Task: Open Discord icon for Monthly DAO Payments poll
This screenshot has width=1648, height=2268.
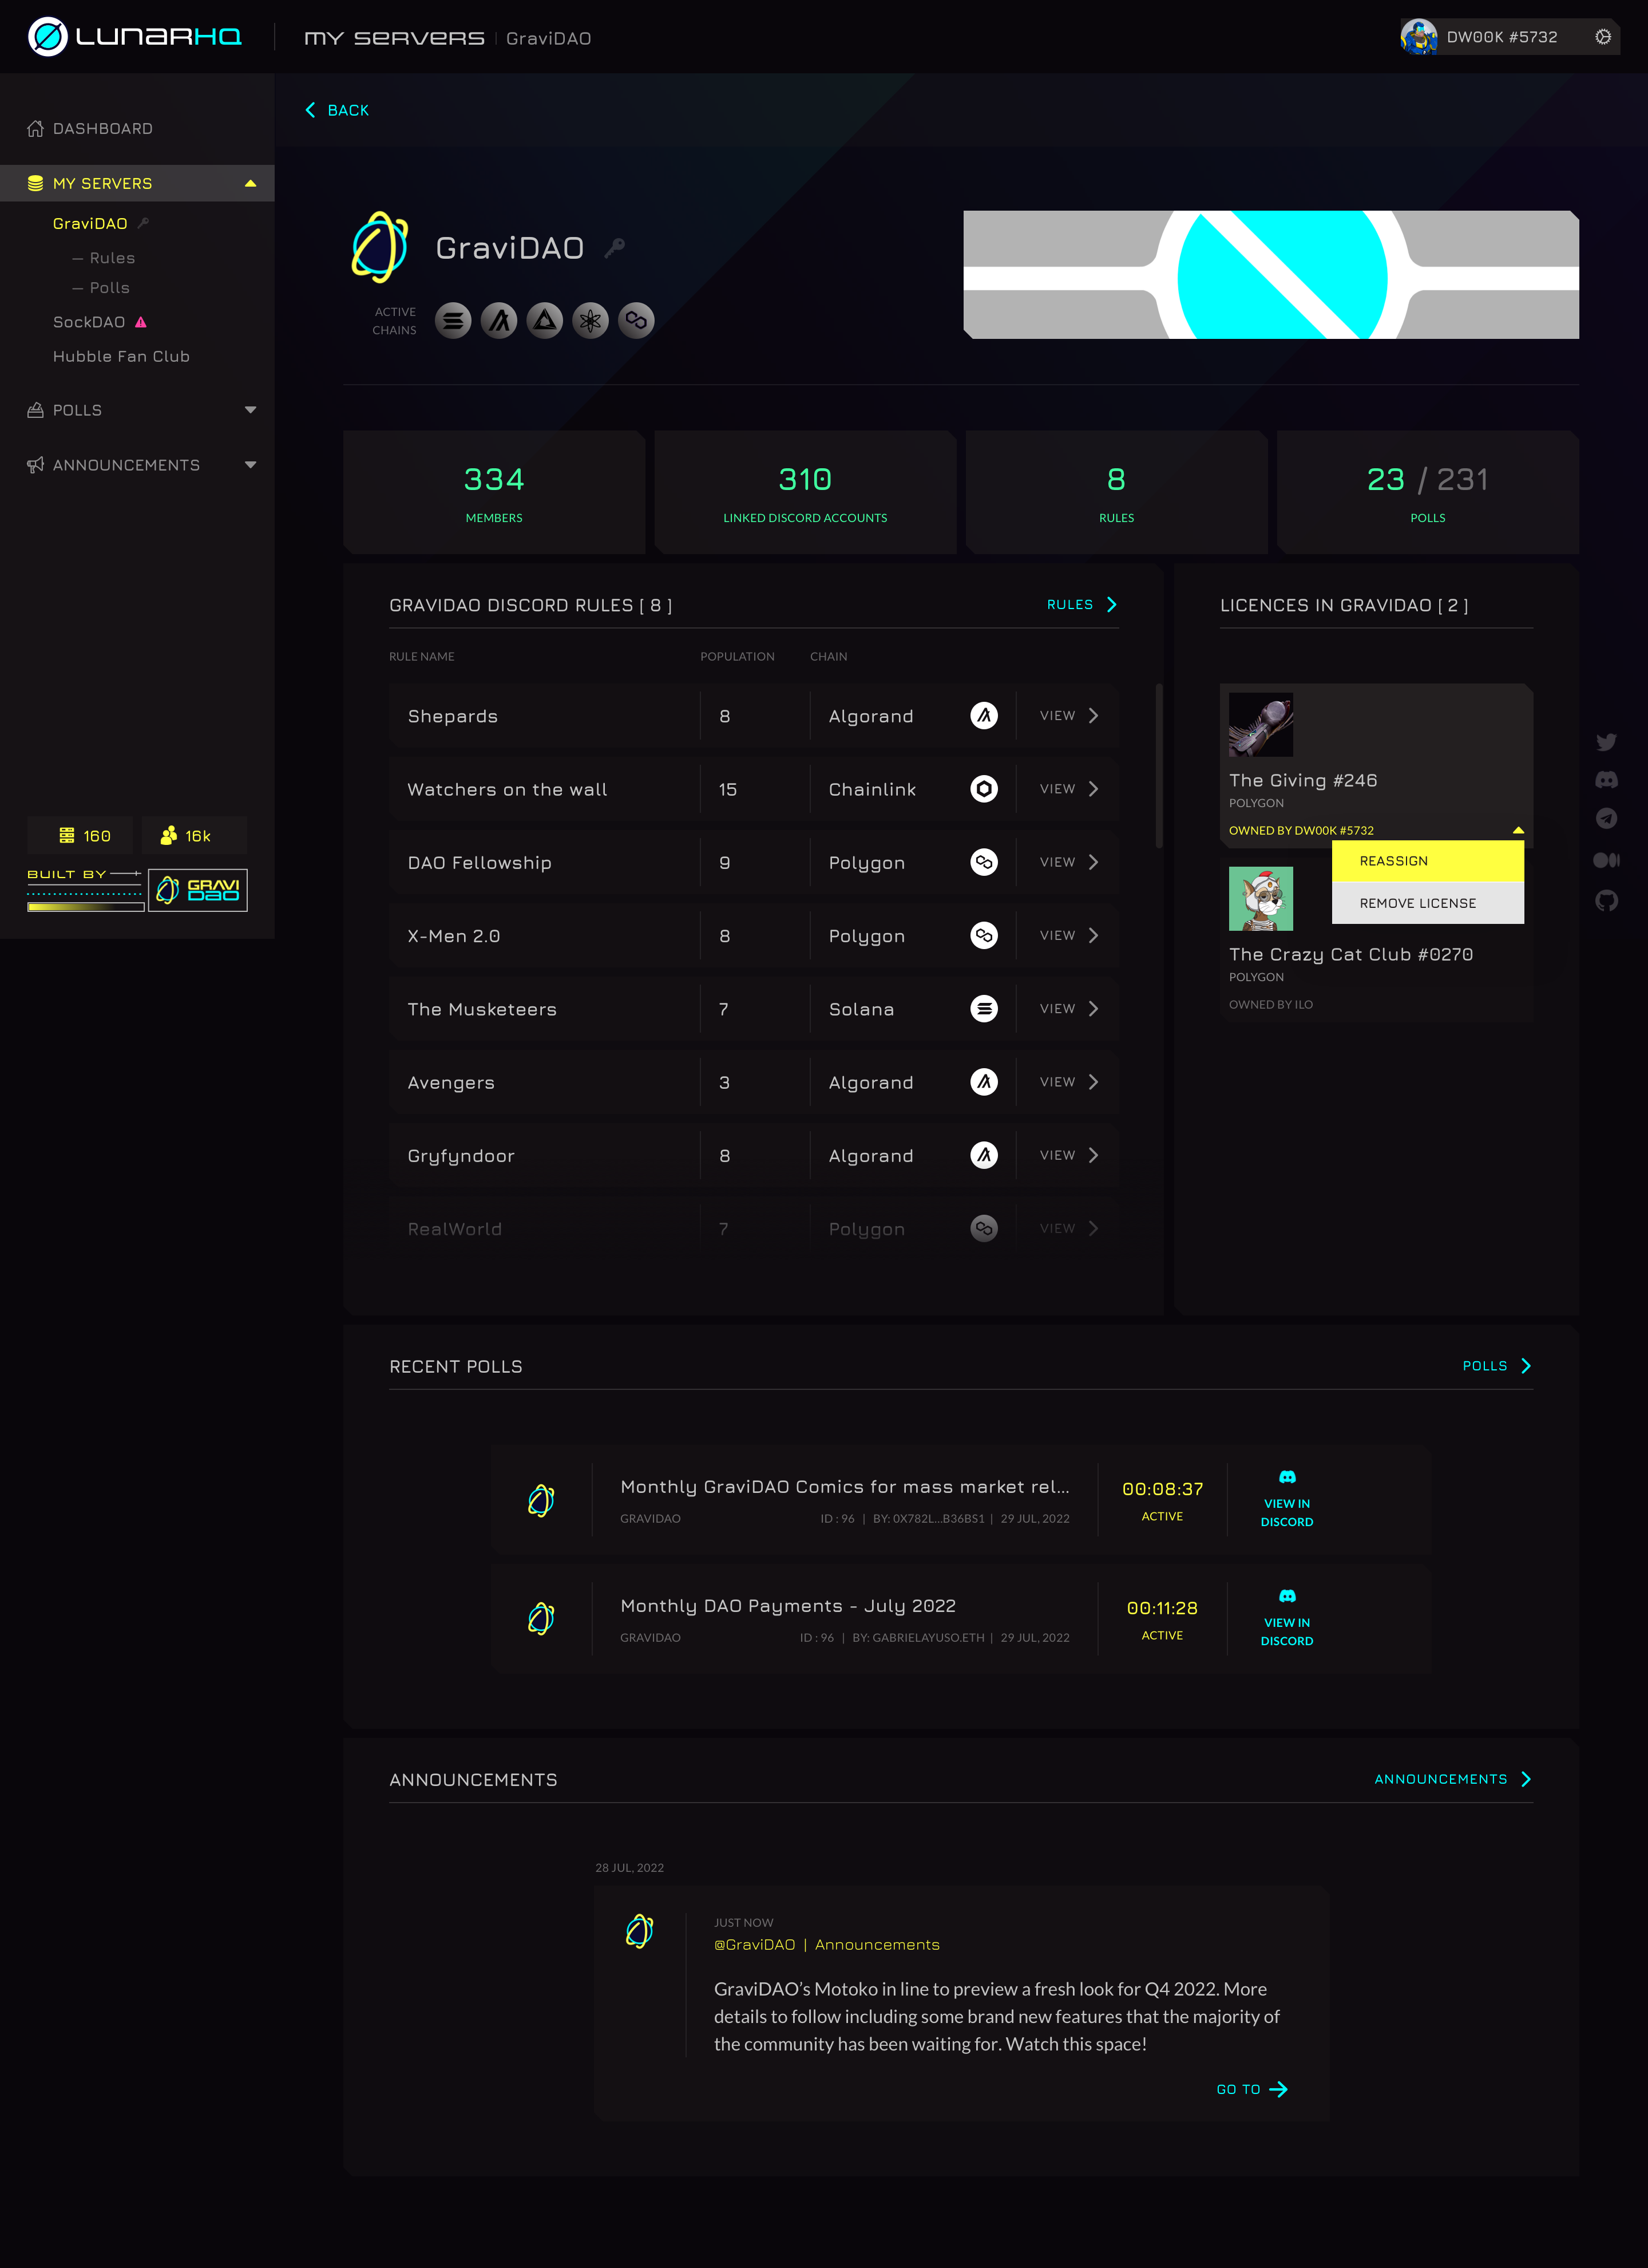Action: point(1286,1596)
